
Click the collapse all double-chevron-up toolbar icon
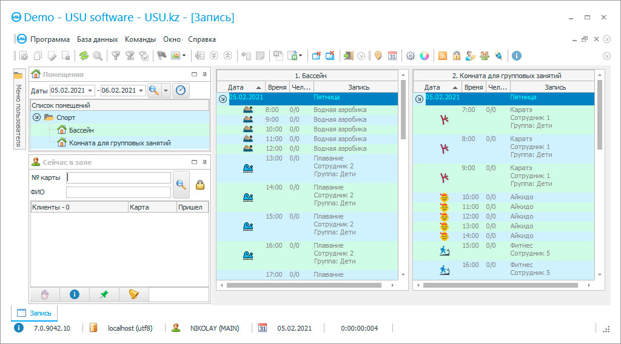click(x=228, y=56)
